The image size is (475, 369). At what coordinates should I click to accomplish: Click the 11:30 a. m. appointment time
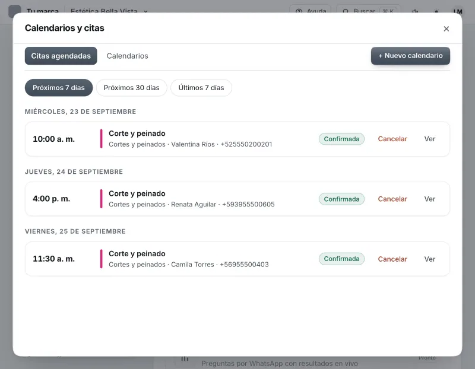[x=53, y=259]
